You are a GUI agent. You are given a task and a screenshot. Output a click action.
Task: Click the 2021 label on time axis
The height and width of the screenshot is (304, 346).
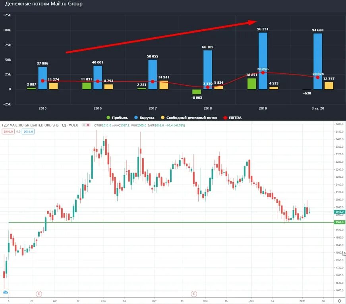click(302, 301)
